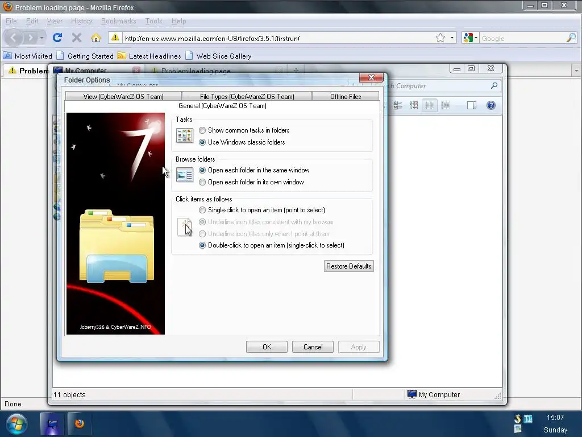Cancel the Folder Options dialog
This screenshot has height=437, width=582.
click(x=313, y=347)
